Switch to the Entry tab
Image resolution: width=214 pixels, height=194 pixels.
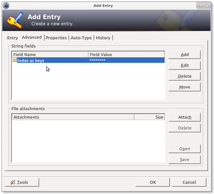click(x=13, y=38)
